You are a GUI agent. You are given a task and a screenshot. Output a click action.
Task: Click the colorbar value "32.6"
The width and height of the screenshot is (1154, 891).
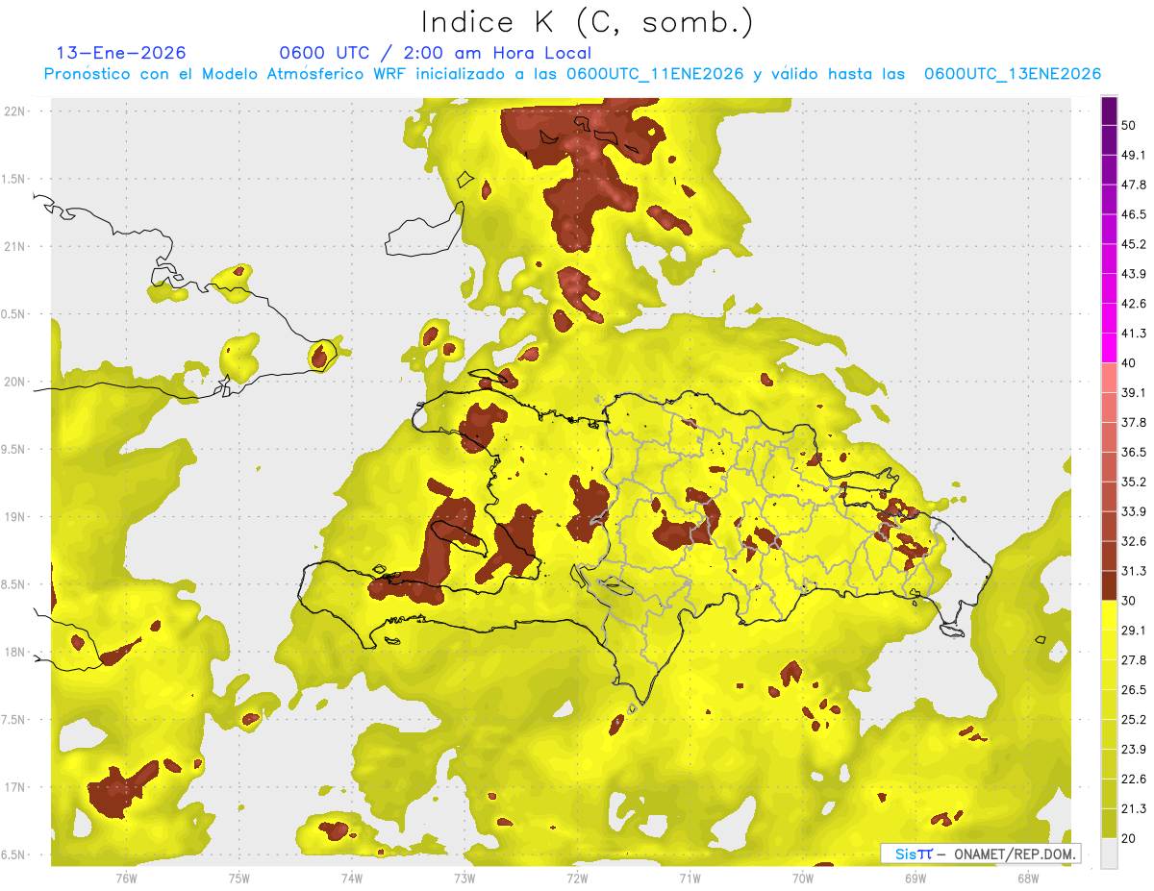pos(1134,541)
